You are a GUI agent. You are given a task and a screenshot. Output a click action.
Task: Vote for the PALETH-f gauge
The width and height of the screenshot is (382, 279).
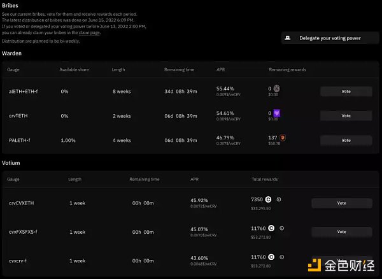[x=346, y=140]
